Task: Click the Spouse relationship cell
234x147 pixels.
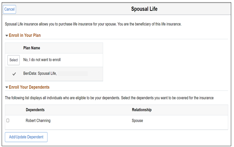Action: point(137,120)
